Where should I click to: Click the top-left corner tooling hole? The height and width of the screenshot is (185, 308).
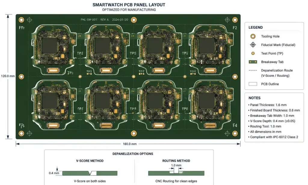21,20
